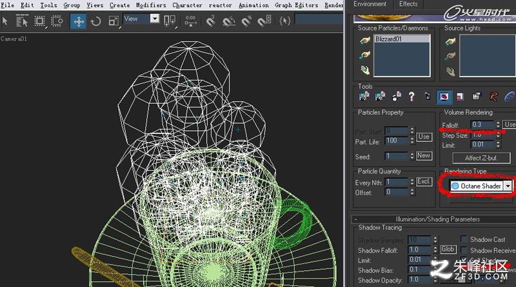Click the Excl. button in Particle Quantity

[424, 182]
